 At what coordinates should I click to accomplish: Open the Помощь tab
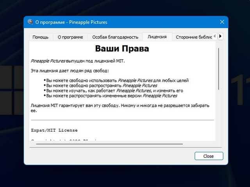click(41, 37)
